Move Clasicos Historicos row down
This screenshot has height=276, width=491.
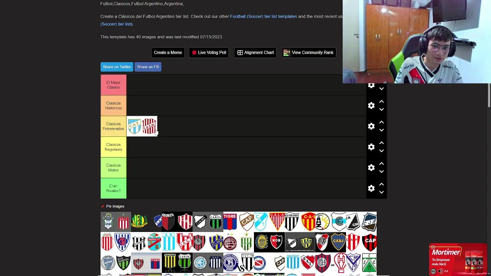381,110
